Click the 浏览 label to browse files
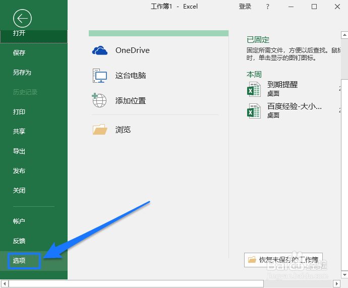Image resolution: width=348 pixels, height=288 pixels. click(123, 130)
